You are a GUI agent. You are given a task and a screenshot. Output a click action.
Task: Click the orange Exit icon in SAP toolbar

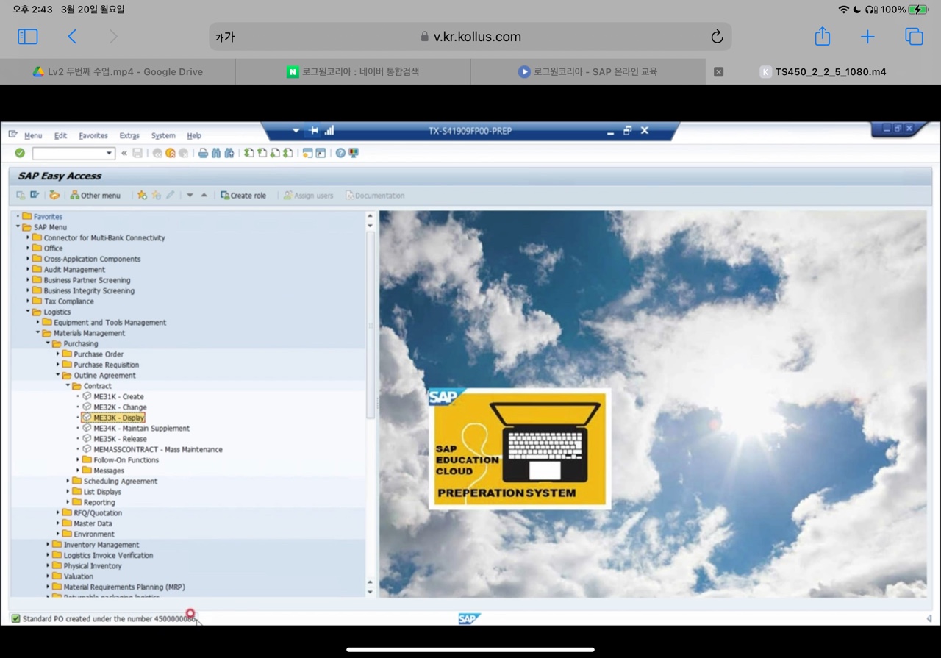(x=171, y=153)
